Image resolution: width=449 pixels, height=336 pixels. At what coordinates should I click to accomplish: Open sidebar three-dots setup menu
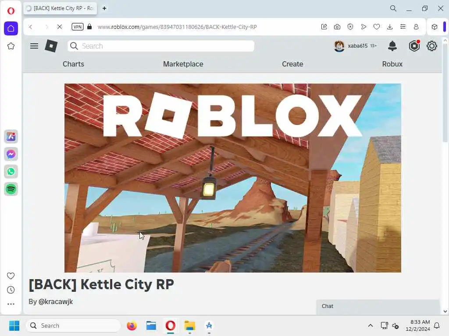[11, 304]
